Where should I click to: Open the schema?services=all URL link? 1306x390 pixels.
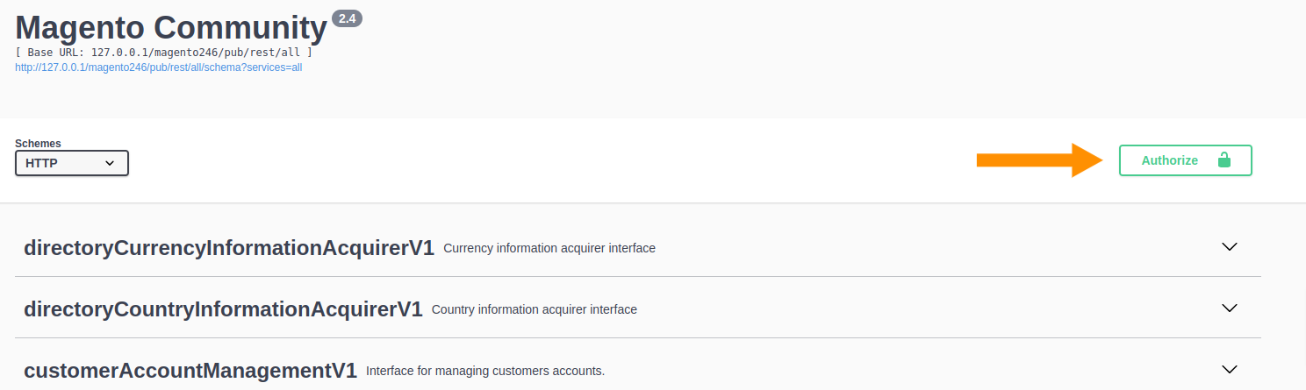159,67
